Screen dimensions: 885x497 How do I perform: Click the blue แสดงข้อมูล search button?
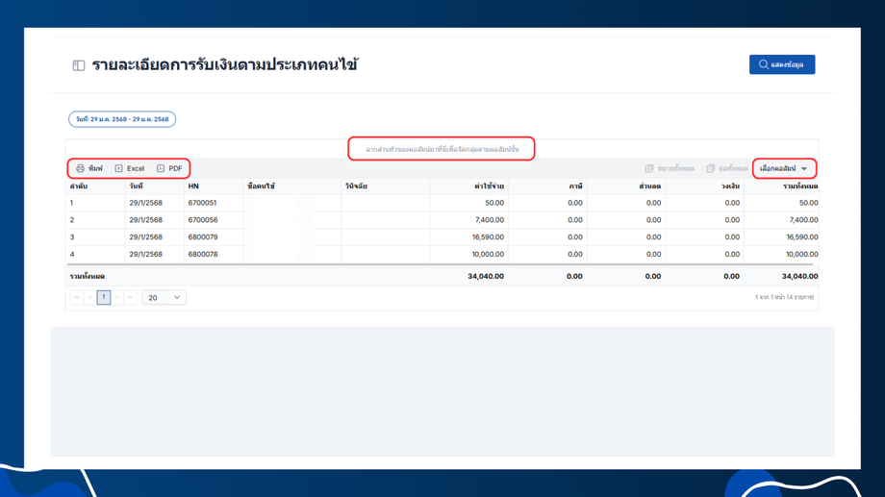coord(782,64)
